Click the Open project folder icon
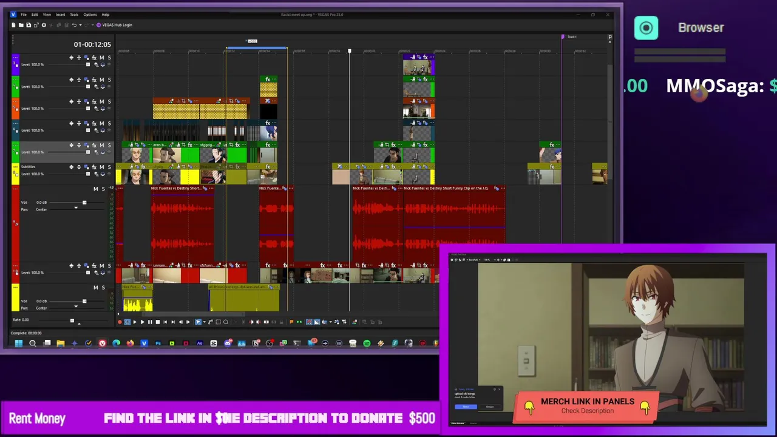The width and height of the screenshot is (777, 437). tap(21, 25)
